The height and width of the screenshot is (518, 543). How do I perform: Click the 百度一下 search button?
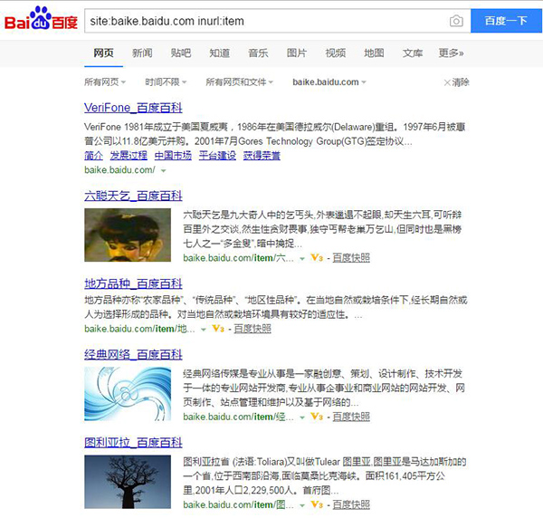click(x=506, y=21)
